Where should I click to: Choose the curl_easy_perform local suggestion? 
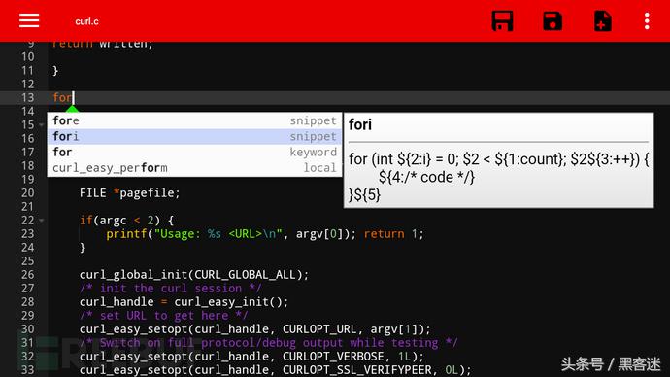(x=194, y=168)
